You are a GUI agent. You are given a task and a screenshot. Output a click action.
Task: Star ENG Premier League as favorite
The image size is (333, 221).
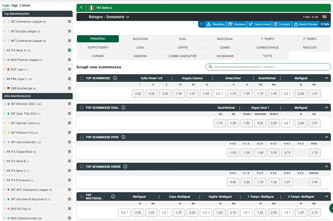(4, 60)
